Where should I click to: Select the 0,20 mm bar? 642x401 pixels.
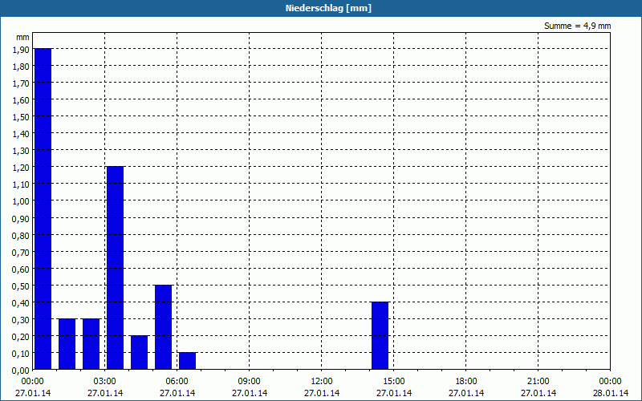139,352
